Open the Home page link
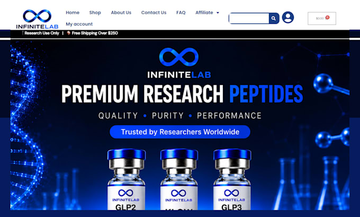Viewport: 360px width, 217px height. [73, 13]
